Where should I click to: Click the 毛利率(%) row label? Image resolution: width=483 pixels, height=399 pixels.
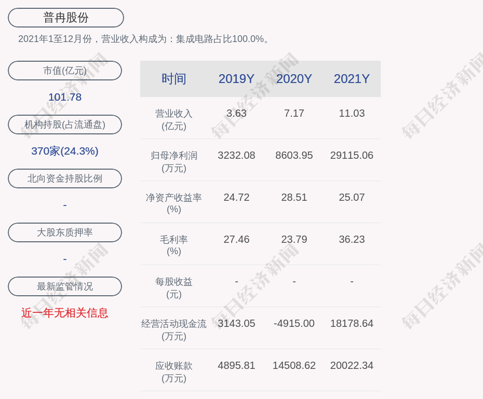click(x=174, y=245)
